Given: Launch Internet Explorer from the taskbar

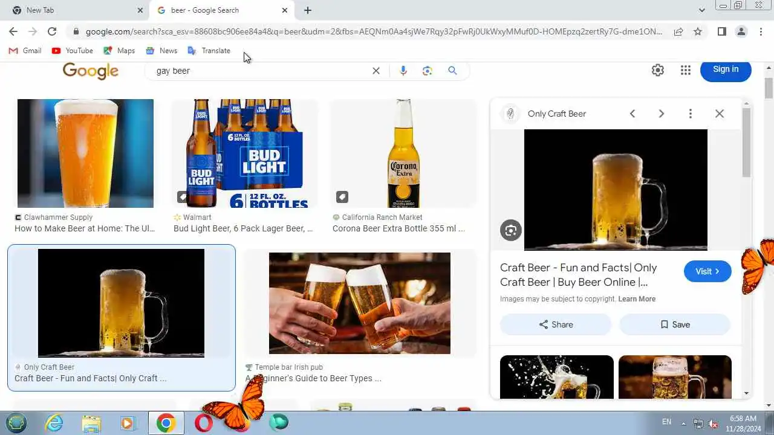Looking at the screenshot, I should click(54, 423).
